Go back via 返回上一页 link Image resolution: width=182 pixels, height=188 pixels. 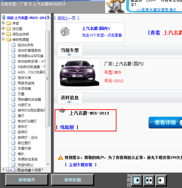click(67, 18)
